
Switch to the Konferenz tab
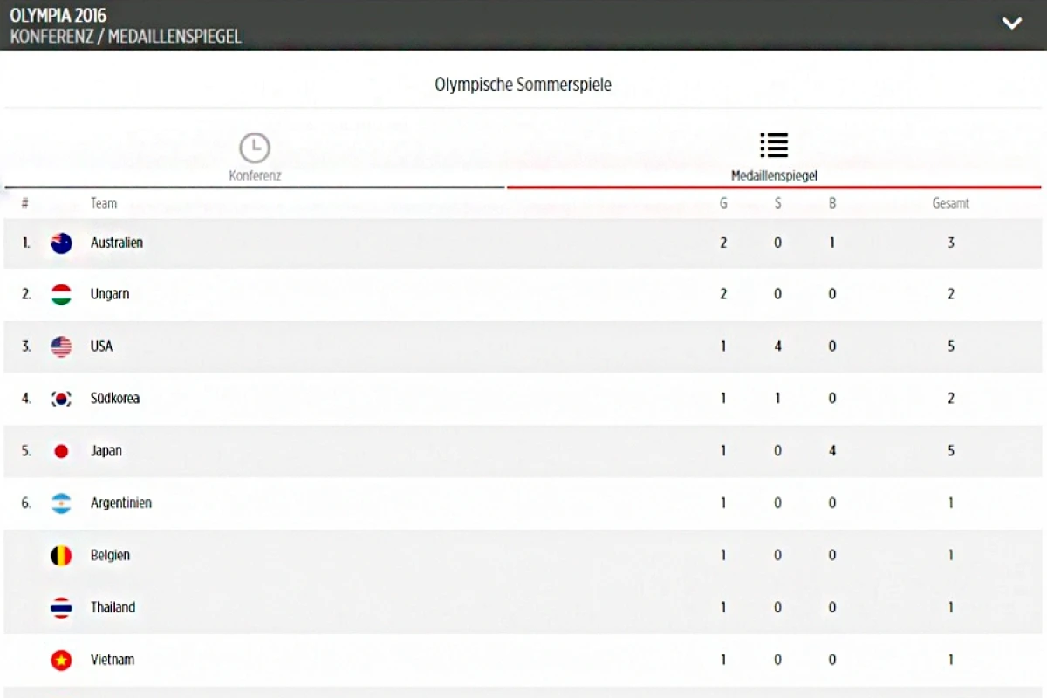[x=255, y=175]
